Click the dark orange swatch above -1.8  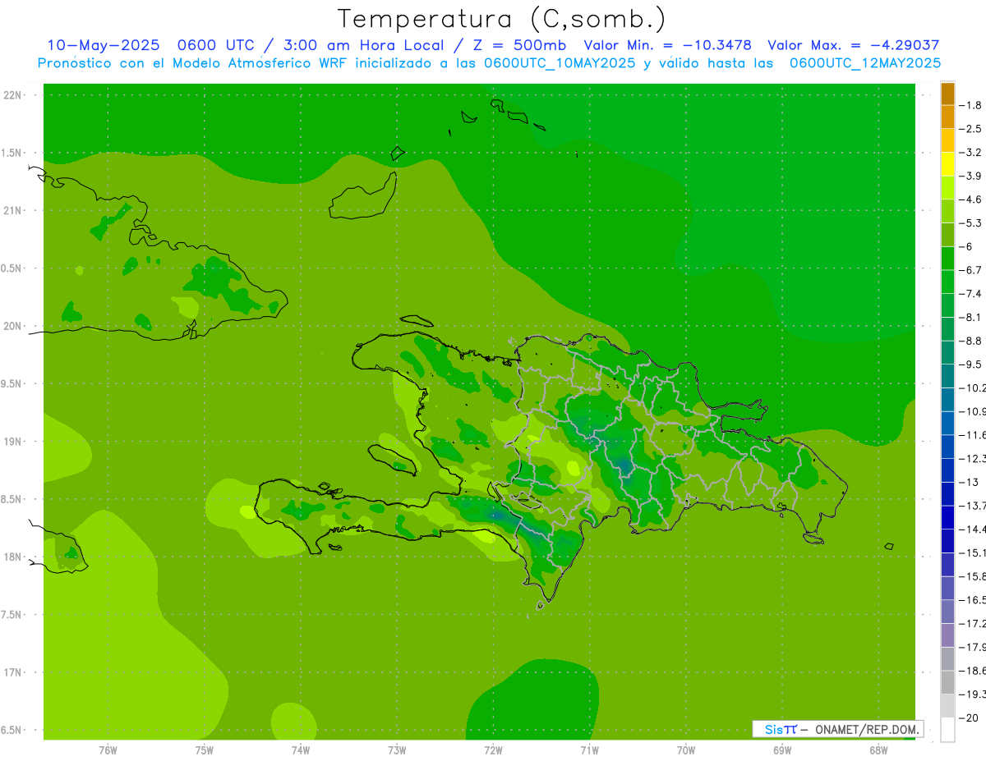point(947,94)
